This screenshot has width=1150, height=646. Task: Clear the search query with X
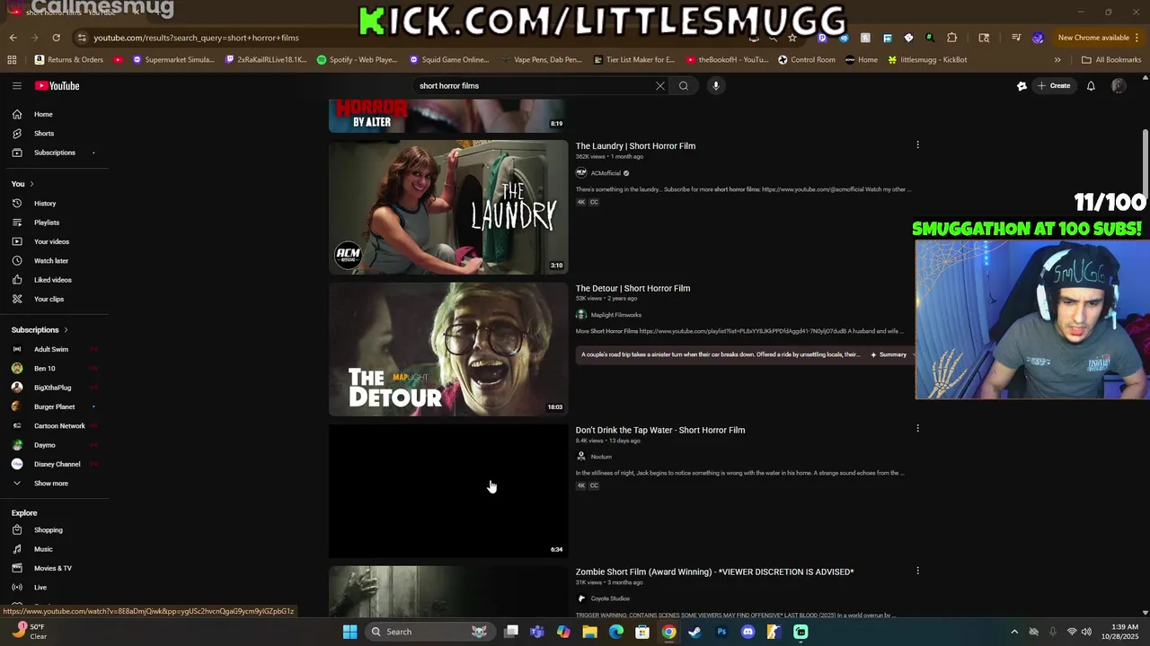(660, 86)
